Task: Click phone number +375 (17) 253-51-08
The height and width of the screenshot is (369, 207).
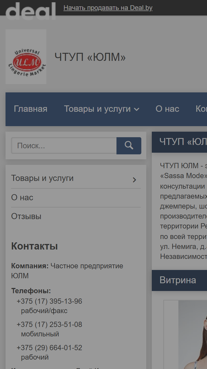Action: point(49,324)
